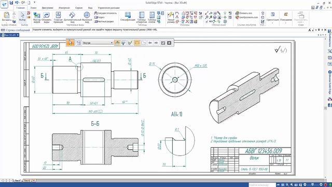Click Обновить все in attribute links group
This screenshot has height=187, width=332.
point(244,13)
